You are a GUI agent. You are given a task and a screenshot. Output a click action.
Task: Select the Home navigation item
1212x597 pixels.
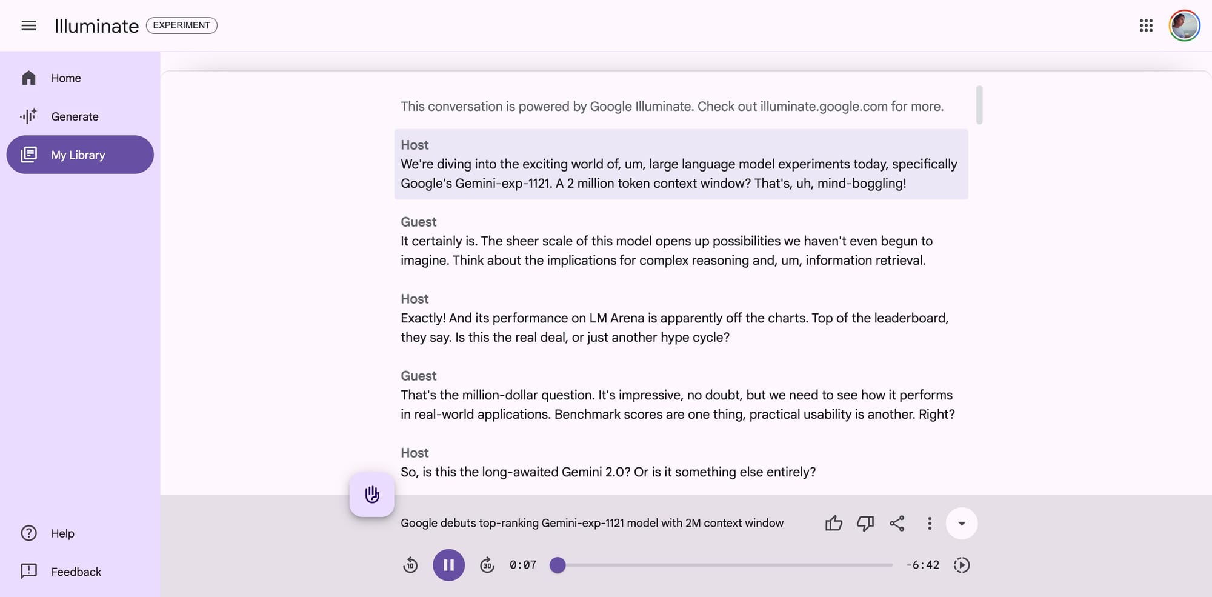pyautogui.click(x=65, y=78)
